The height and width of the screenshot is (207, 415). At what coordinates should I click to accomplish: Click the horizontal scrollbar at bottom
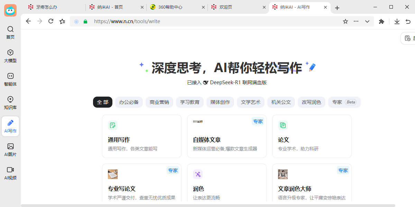(x=208, y=205)
